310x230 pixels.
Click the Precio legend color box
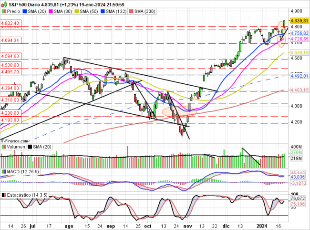(3, 10)
